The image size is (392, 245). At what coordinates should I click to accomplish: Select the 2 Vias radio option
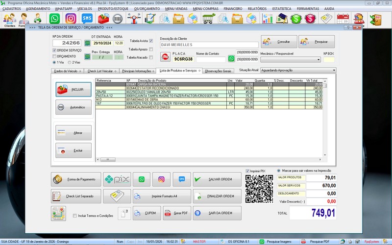pos(70,63)
